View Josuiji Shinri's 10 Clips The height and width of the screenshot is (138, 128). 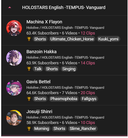88,123
